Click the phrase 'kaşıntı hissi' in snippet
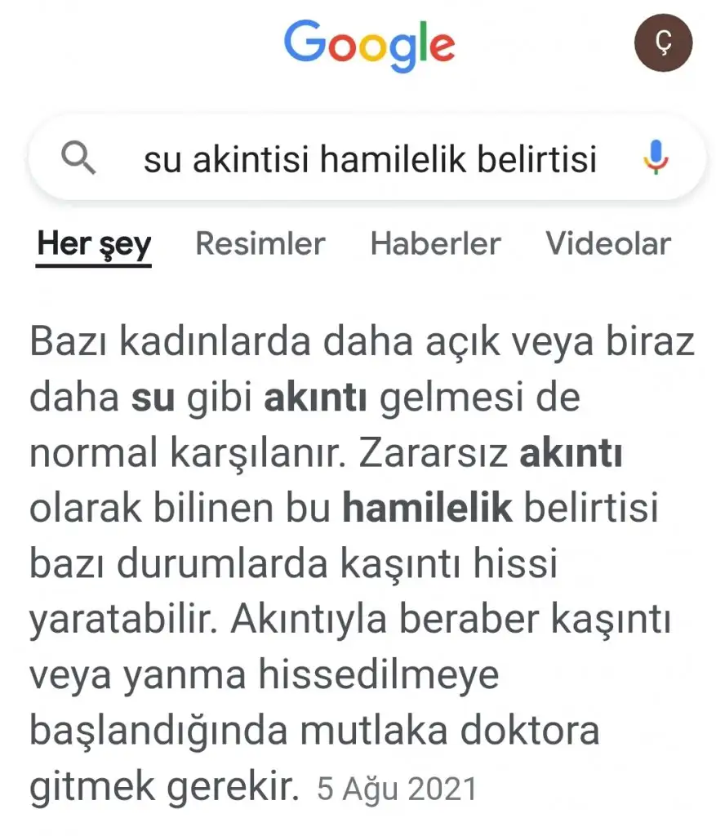This screenshot has width=716, height=836. [449, 565]
